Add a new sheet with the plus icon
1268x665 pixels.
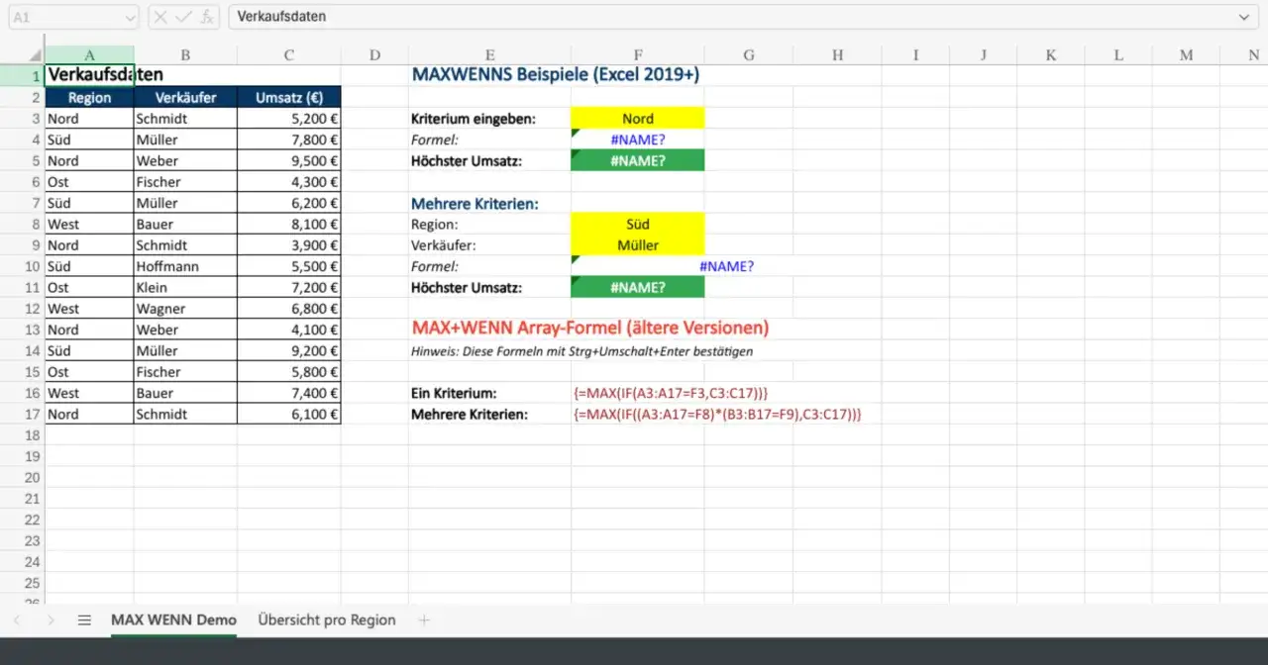[x=425, y=620]
